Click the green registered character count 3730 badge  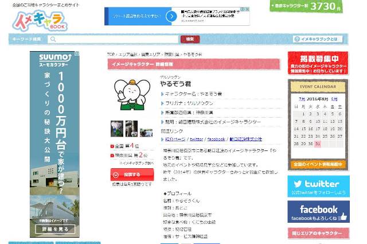306,6
